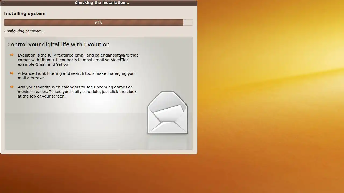
Task: Click the envelope mail icon in slideshow
Action: point(167,112)
